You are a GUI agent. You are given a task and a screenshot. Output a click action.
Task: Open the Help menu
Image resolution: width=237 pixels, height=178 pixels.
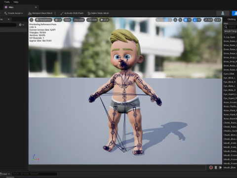pos(16,2)
